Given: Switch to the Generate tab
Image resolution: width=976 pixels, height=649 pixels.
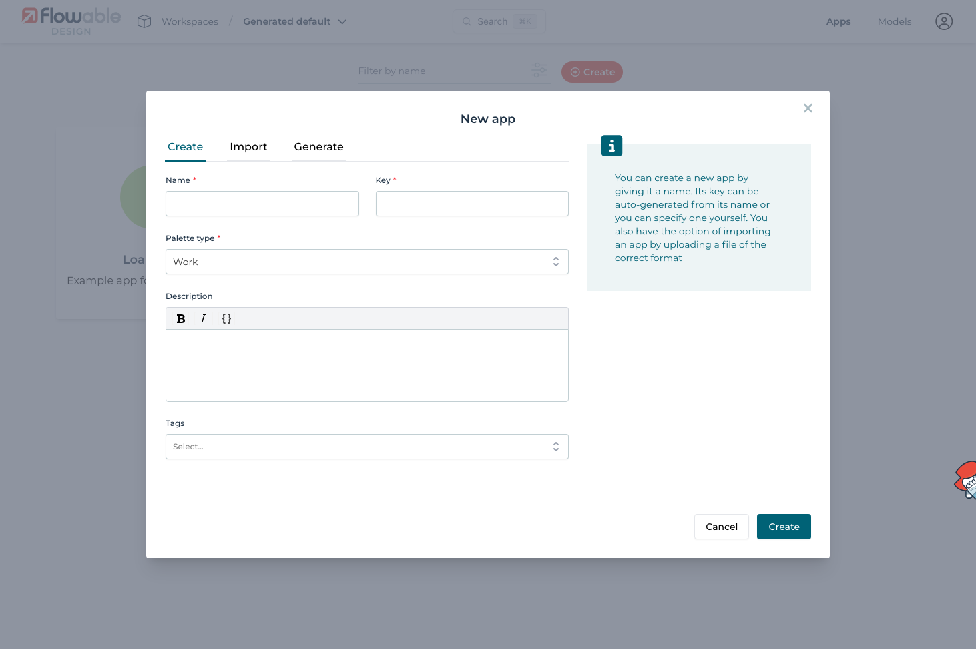Looking at the screenshot, I should [318, 147].
